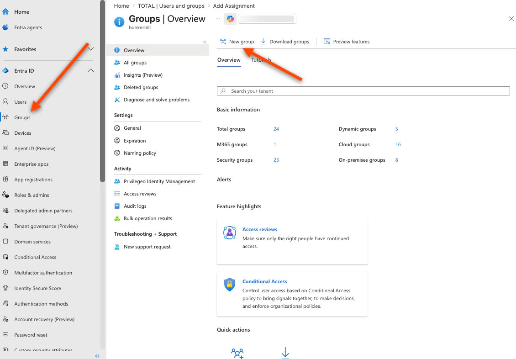The height and width of the screenshot is (359, 516).
Task: Click Download groups in the toolbar
Action: [285, 42]
